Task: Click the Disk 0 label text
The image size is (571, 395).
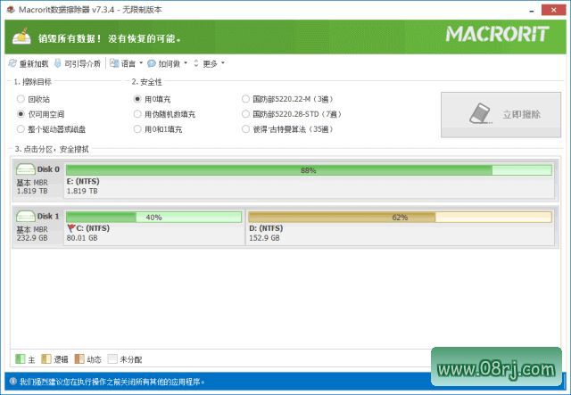Action: tap(48, 169)
